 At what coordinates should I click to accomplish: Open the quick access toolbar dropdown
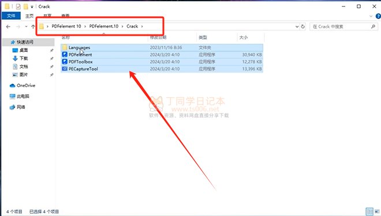32,7
